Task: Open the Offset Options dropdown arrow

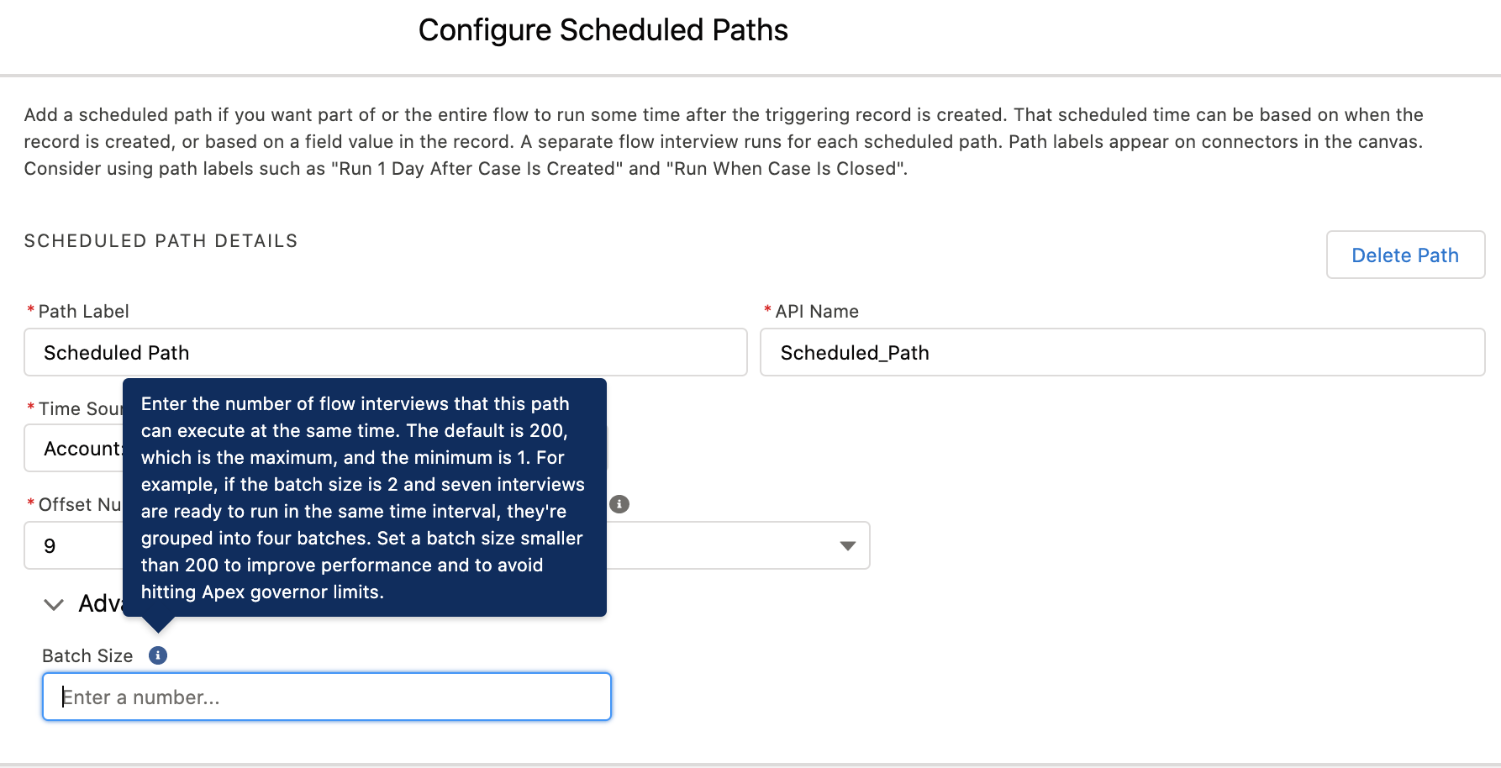Action: pyautogui.click(x=848, y=546)
